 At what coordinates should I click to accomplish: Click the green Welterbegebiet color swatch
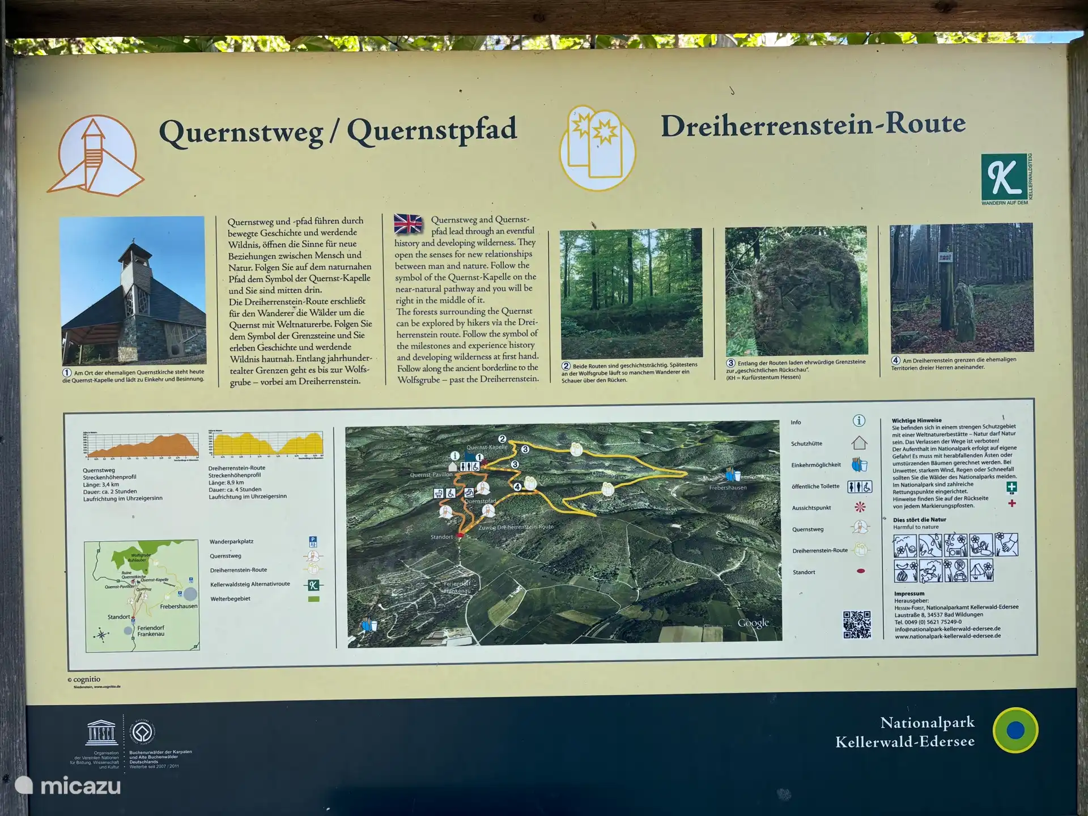[x=313, y=599]
